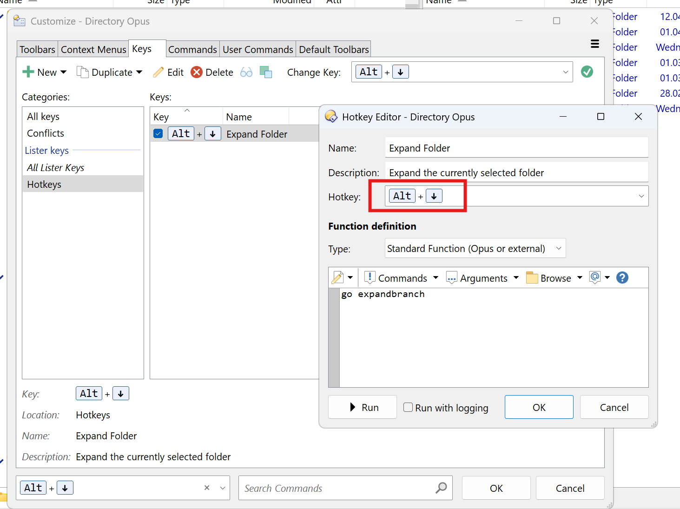The height and width of the screenshot is (509, 680).
Task: Open the Arguments dropdown arrow
Action: [516, 278]
